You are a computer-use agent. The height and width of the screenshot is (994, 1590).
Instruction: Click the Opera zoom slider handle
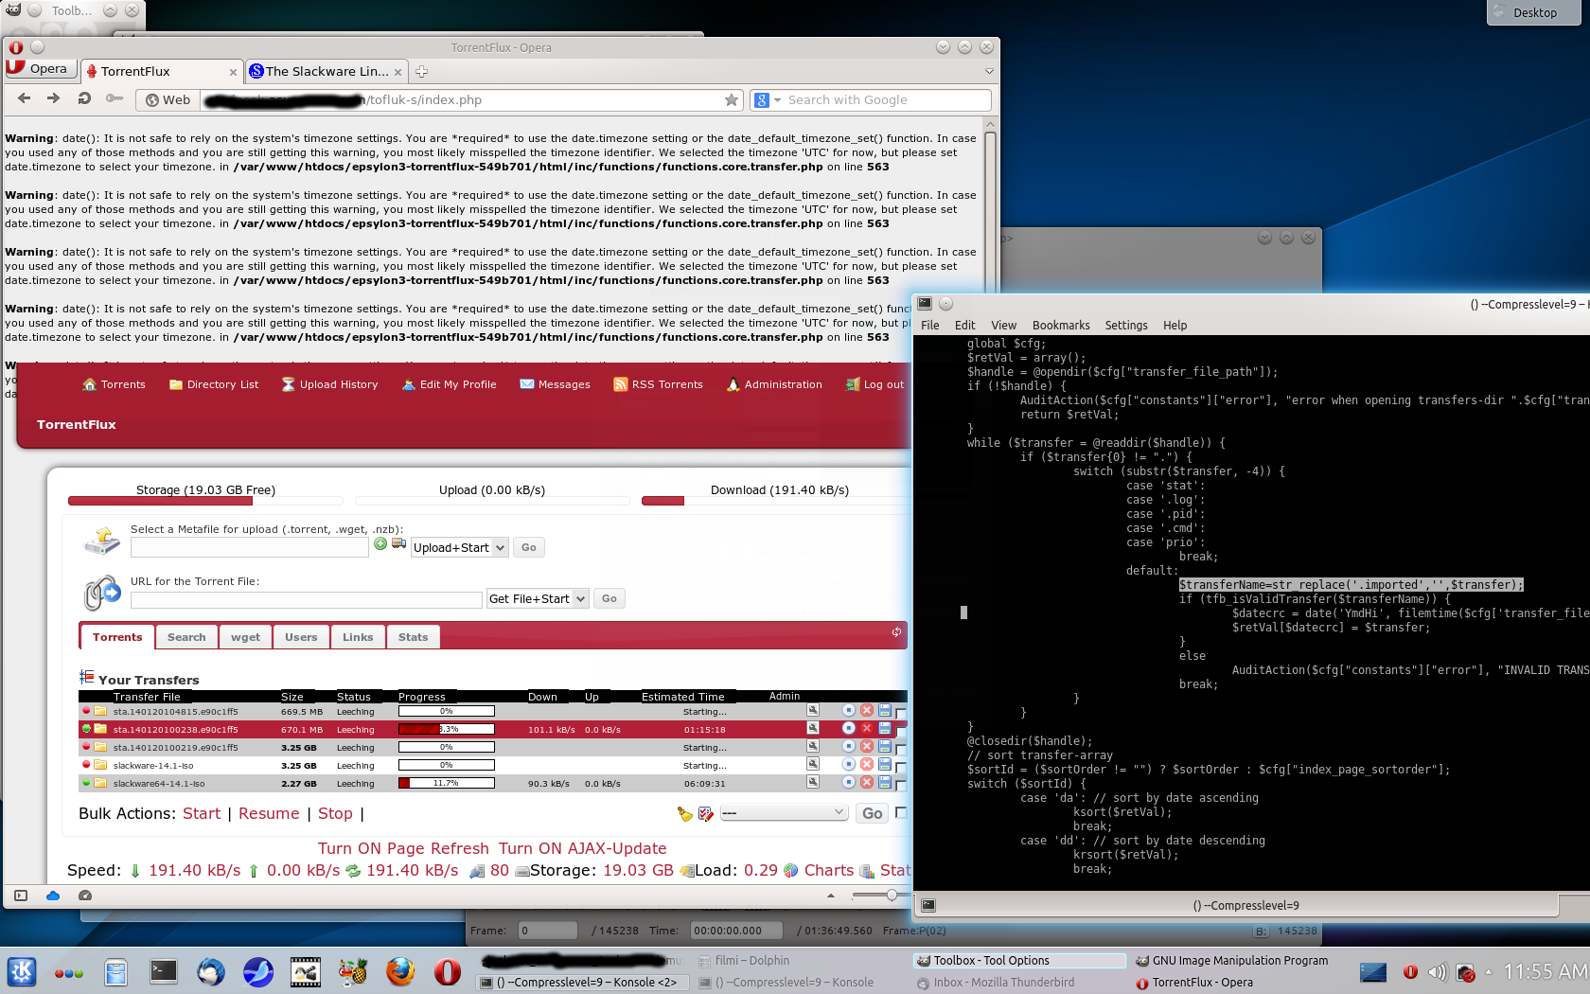(892, 895)
